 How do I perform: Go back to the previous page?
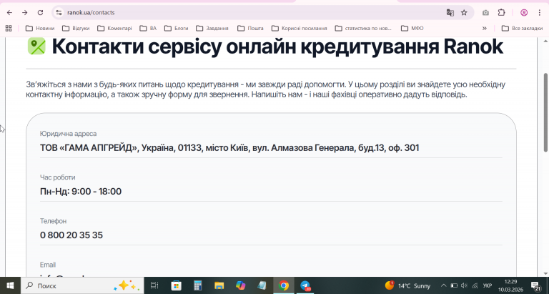[x=9, y=13]
